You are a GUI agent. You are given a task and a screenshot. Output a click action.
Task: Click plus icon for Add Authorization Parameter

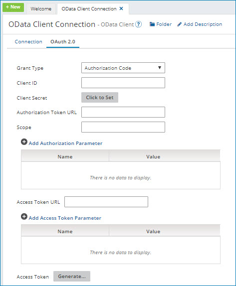point(24,142)
